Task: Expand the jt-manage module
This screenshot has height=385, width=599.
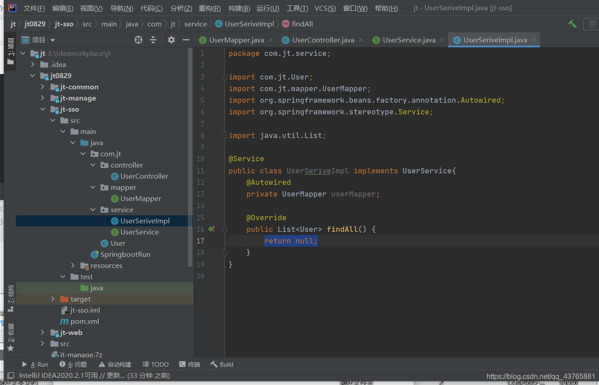Action: click(42, 98)
